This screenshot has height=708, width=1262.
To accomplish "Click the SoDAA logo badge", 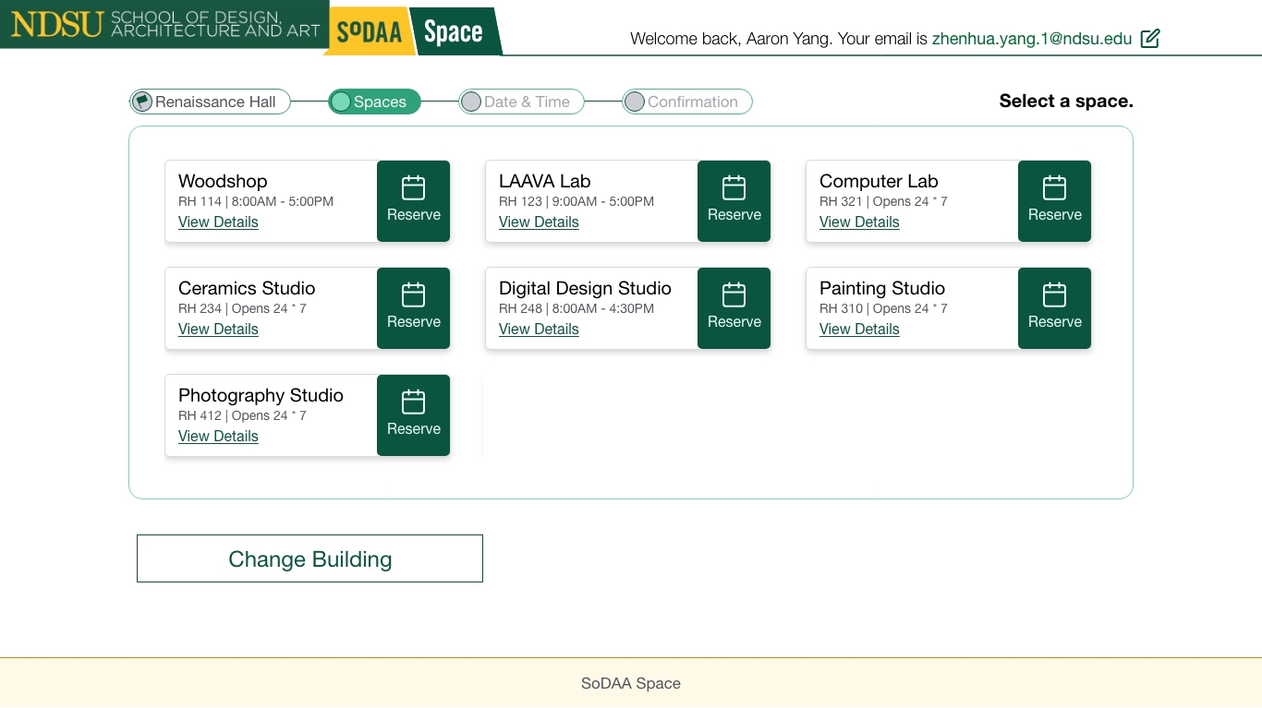I will tap(370, 31).
